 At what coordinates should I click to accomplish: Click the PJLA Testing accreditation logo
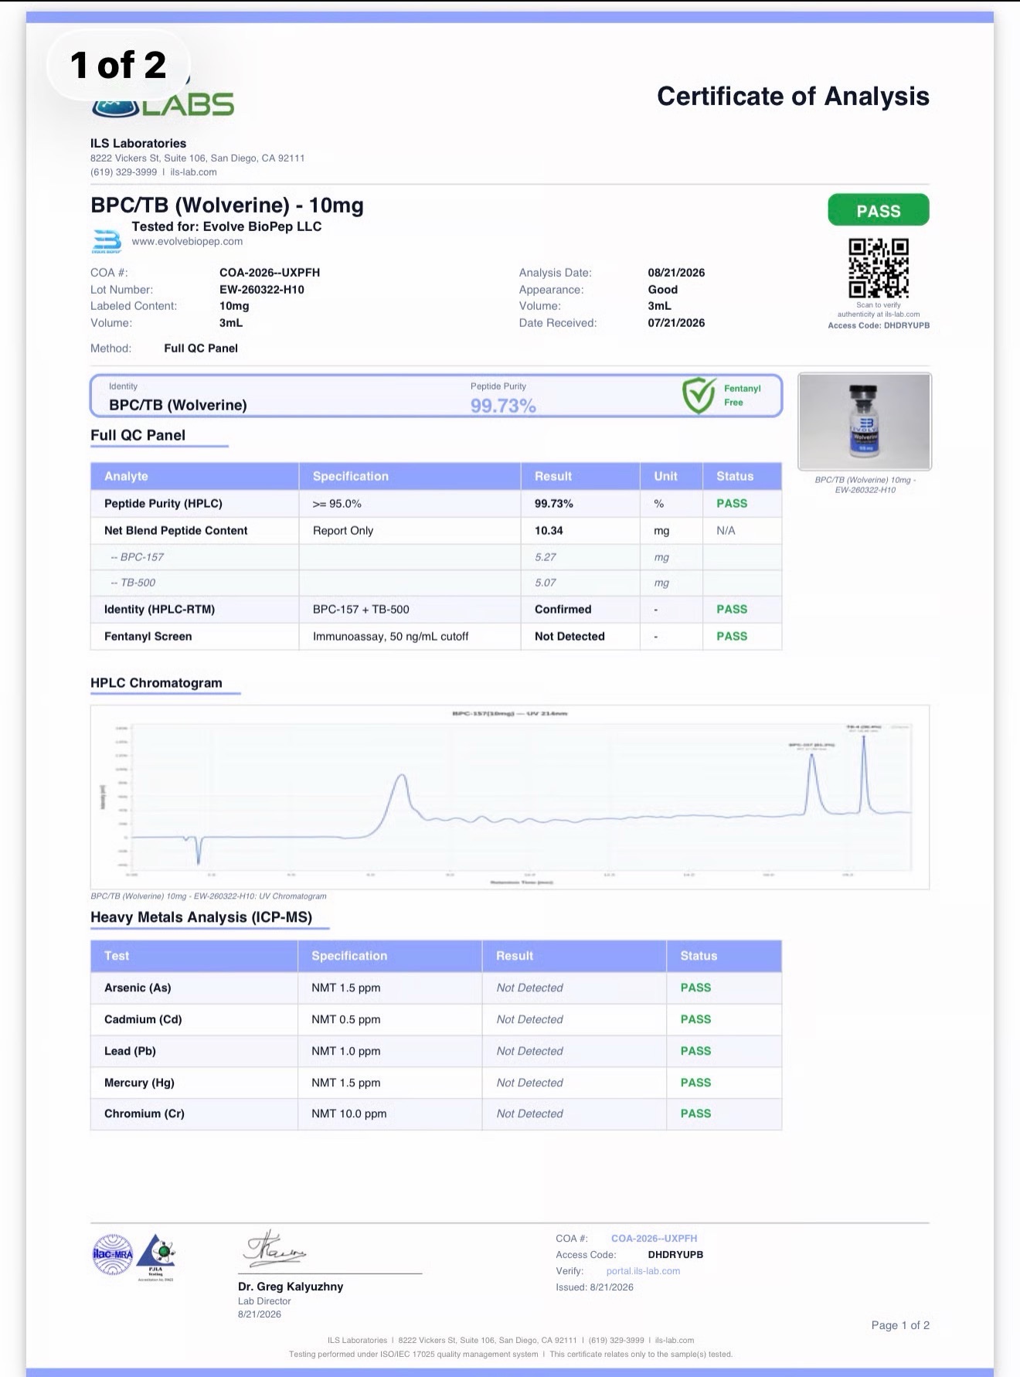coord(156,1257)
